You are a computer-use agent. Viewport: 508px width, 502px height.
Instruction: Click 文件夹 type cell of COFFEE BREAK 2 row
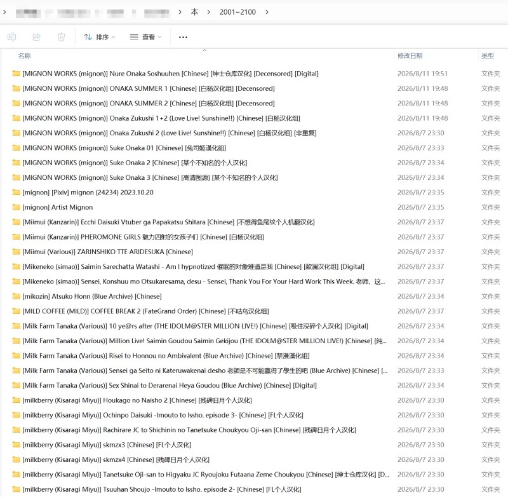490,311
